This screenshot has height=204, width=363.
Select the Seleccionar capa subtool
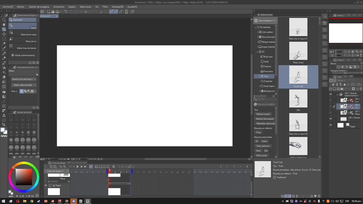pos(23,33)
